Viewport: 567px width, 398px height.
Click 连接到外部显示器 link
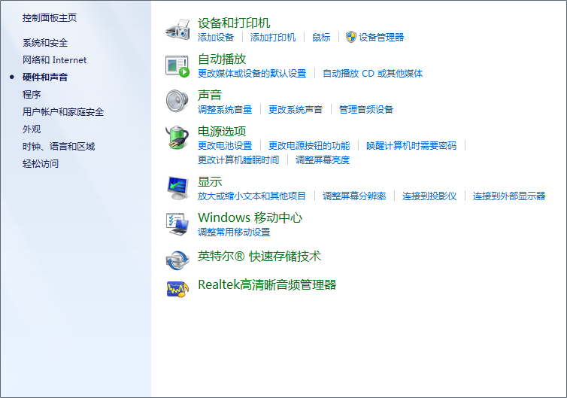509,196
